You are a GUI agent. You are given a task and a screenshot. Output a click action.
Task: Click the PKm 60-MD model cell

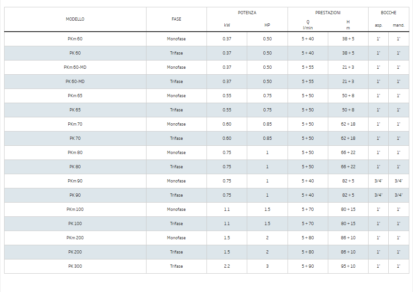75,67
